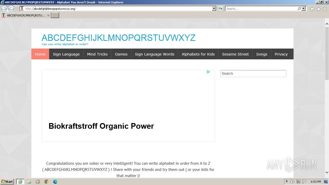Image resolution: width=329 pixels, height=185 pixels.
Task: Open the Sign Language menu item
Action: (x=66, y=54)
